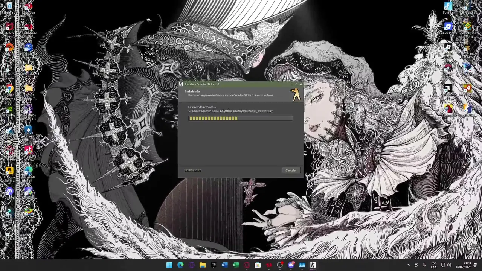
Task: Launch Word from the taskbar
Action: 224,265
